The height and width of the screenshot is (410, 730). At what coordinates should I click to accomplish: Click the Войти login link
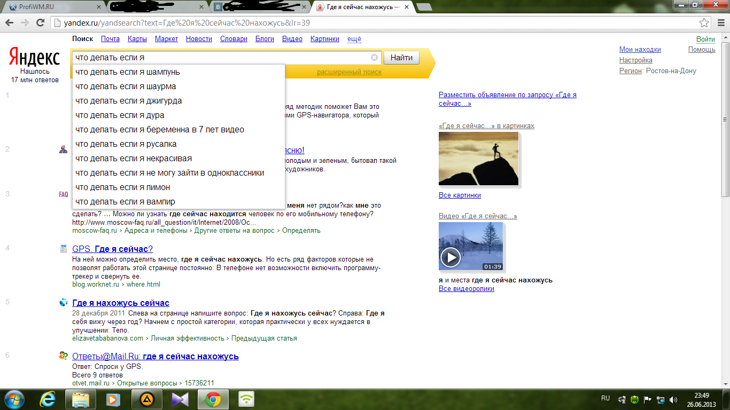(x=705, y=39)
